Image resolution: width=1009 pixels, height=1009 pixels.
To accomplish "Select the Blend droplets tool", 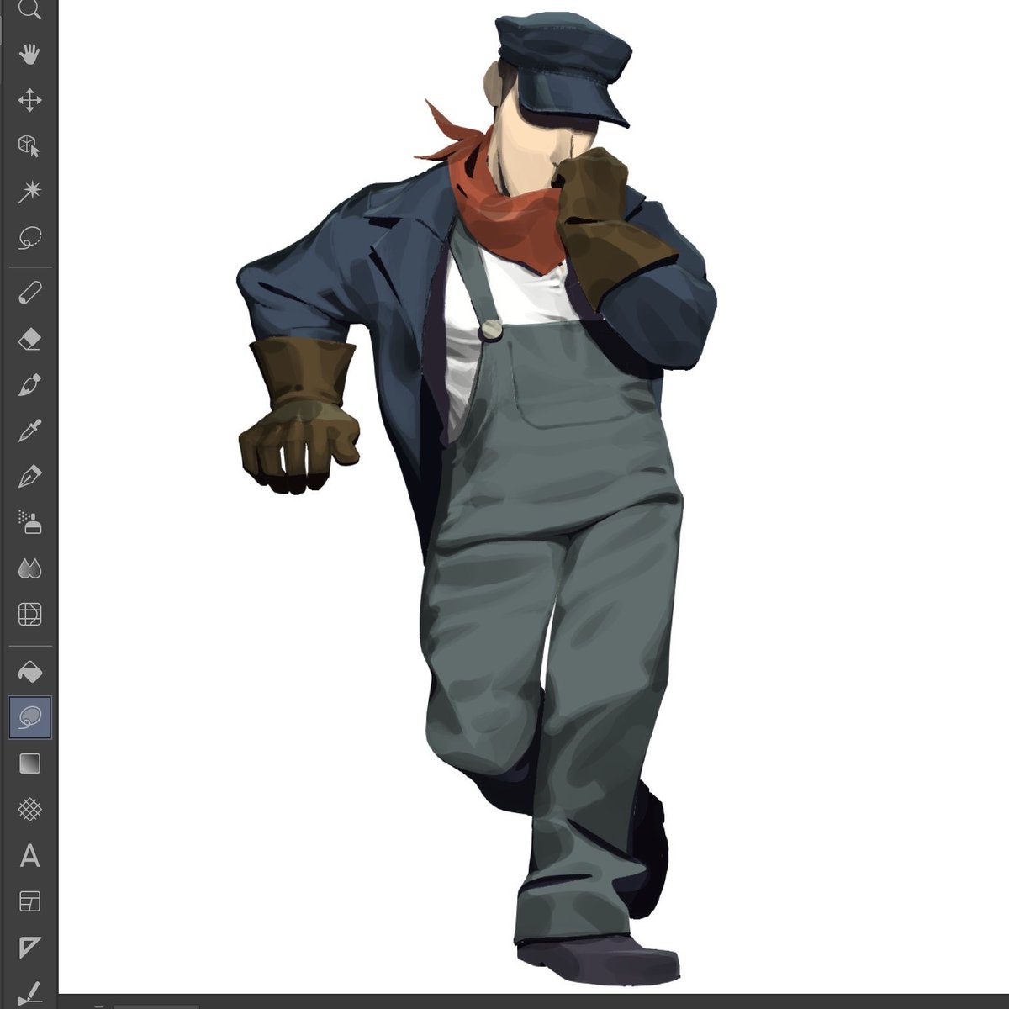I will pos(29,568).
